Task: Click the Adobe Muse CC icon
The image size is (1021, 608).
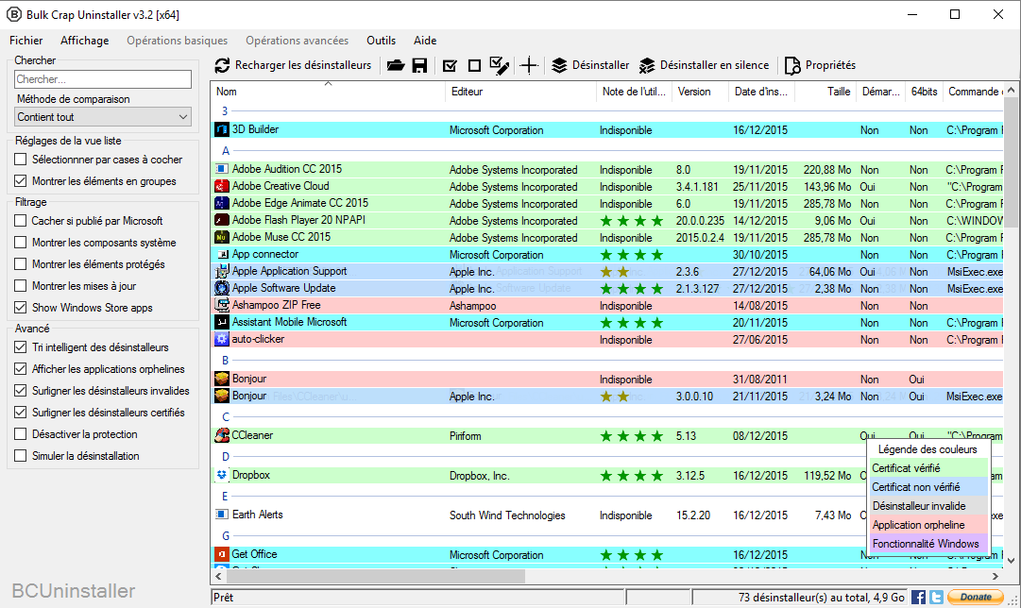Action: pyautogui.click(x=222, y=237)
